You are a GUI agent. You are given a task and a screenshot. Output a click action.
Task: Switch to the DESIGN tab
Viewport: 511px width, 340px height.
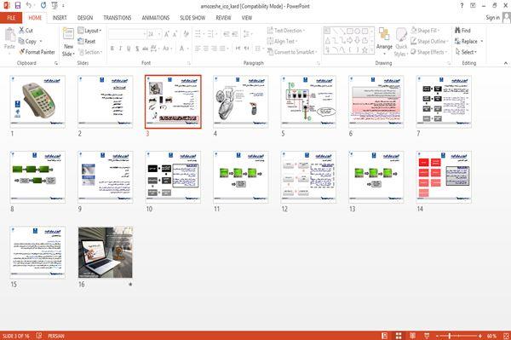tap(85, 18)
